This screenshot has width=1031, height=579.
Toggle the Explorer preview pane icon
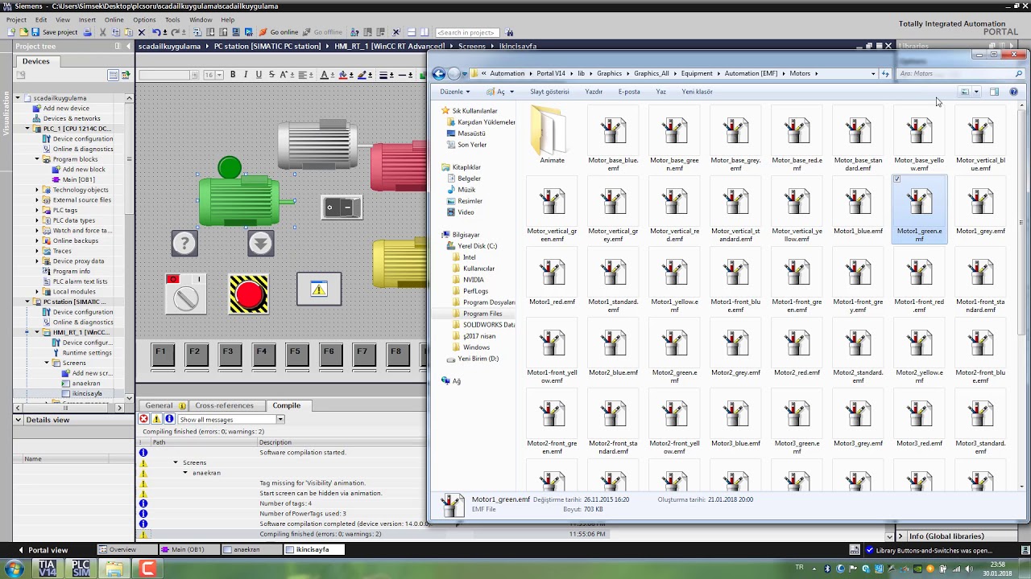tap(994, 92)
